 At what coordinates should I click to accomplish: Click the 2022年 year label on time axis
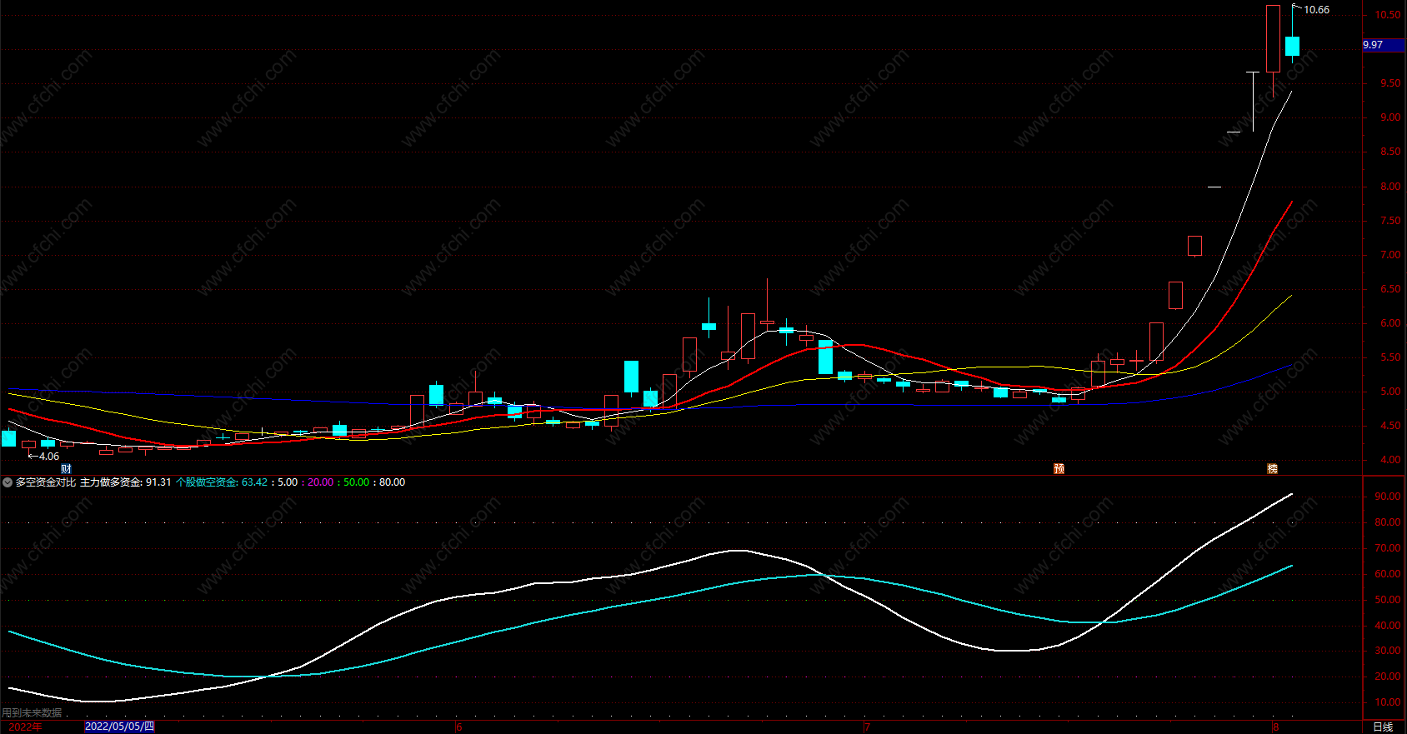pyautogui.click(x=26, y=727)
